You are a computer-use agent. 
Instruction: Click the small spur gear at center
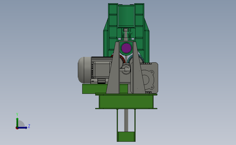pyautogui.click(x=126, y=69)
